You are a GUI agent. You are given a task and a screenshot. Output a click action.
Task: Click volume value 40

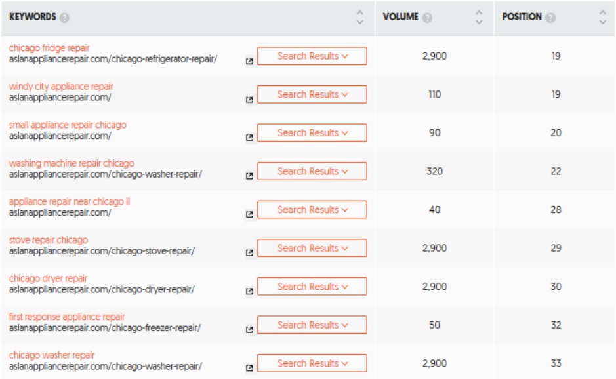(x=434, y=210)
